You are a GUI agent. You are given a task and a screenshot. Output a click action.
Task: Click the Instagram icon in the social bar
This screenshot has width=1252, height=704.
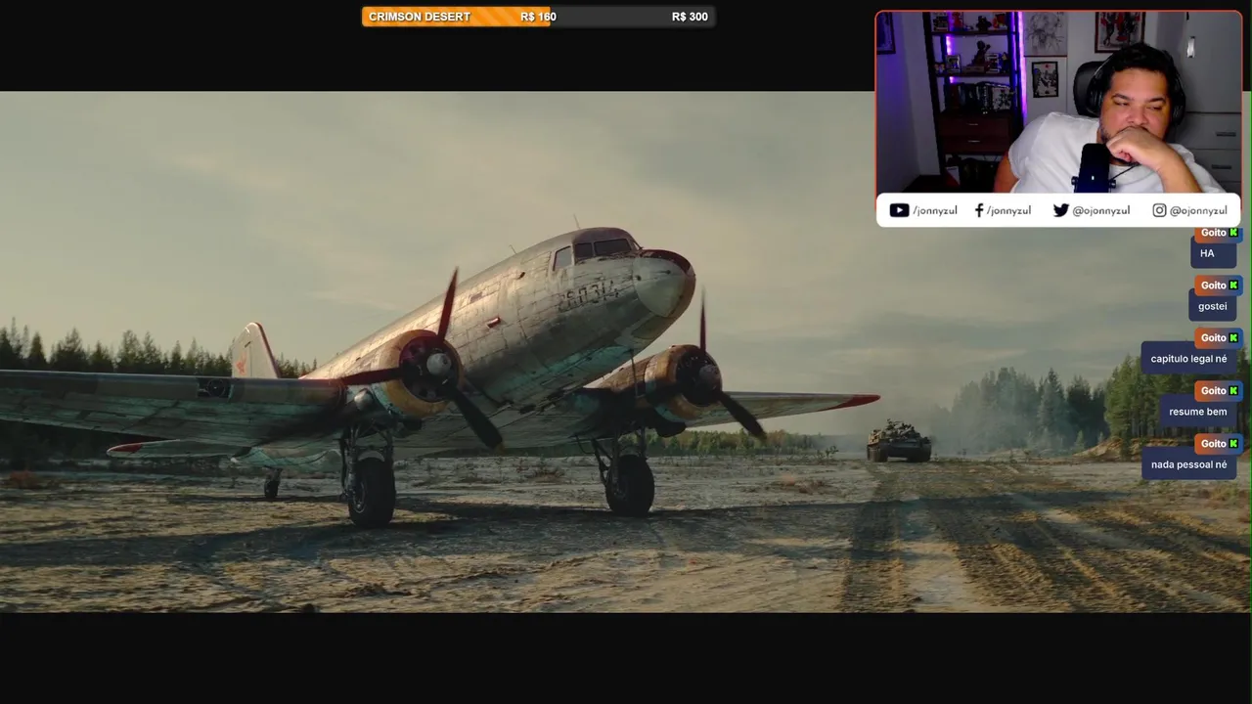(x=1159, y=210)
